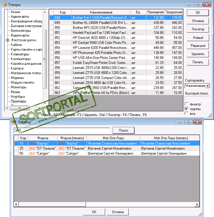Click Локатор grid scroll right arrow
Image resolution: width=214 pixels, height=217 pixels.
pyautogui.click(x=197, y=204)
